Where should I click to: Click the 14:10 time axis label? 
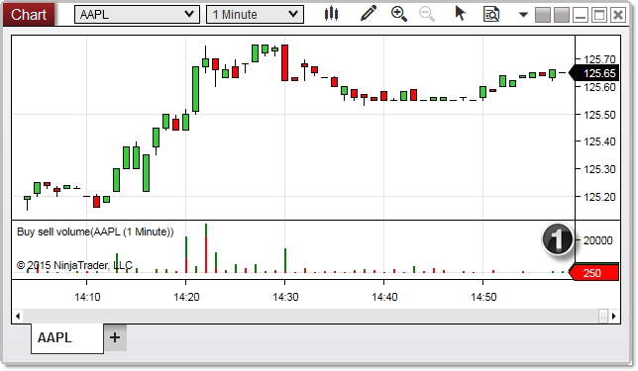pos(87,297)
